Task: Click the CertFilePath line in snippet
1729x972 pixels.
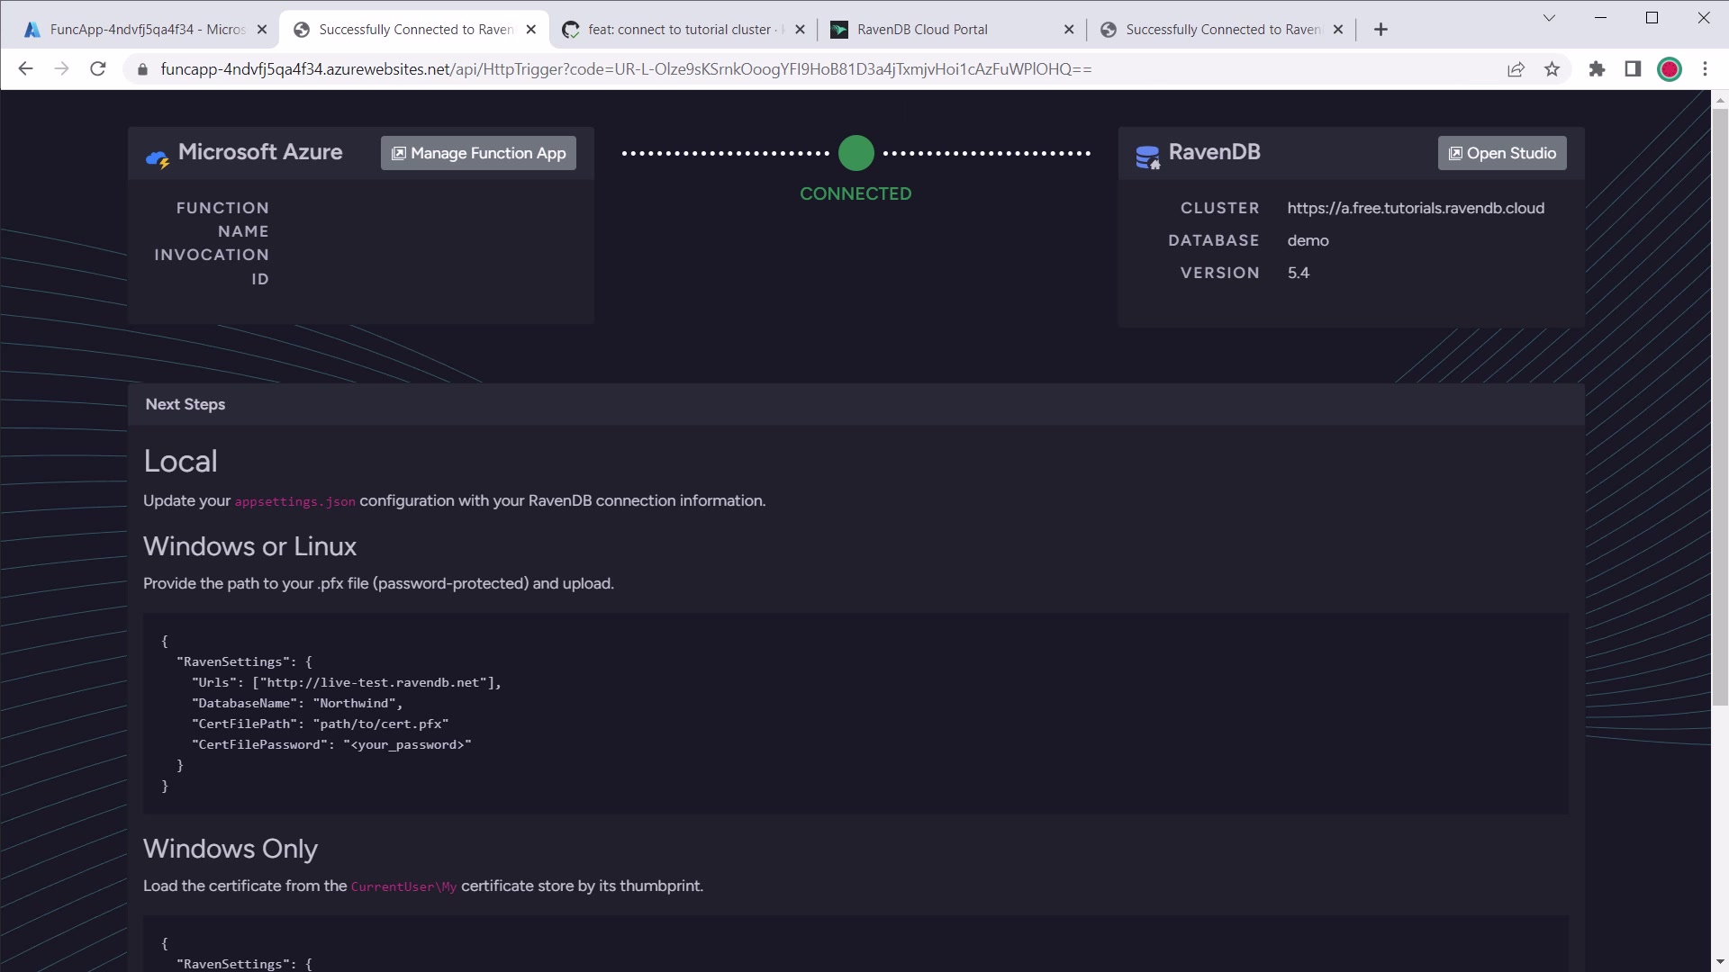Action: click(x=320, y=724)
